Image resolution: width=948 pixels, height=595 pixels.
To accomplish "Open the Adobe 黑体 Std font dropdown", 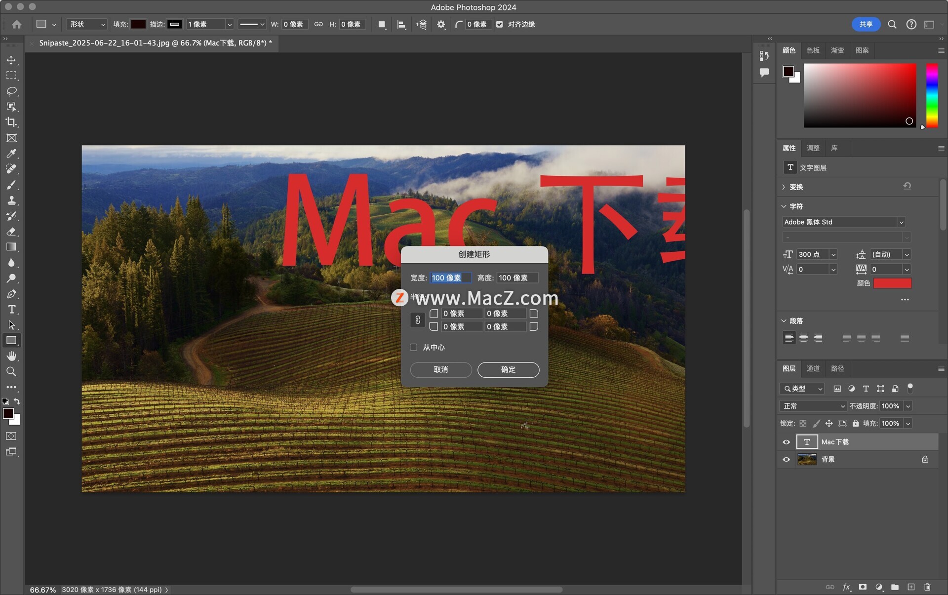I will click(901, 222).
